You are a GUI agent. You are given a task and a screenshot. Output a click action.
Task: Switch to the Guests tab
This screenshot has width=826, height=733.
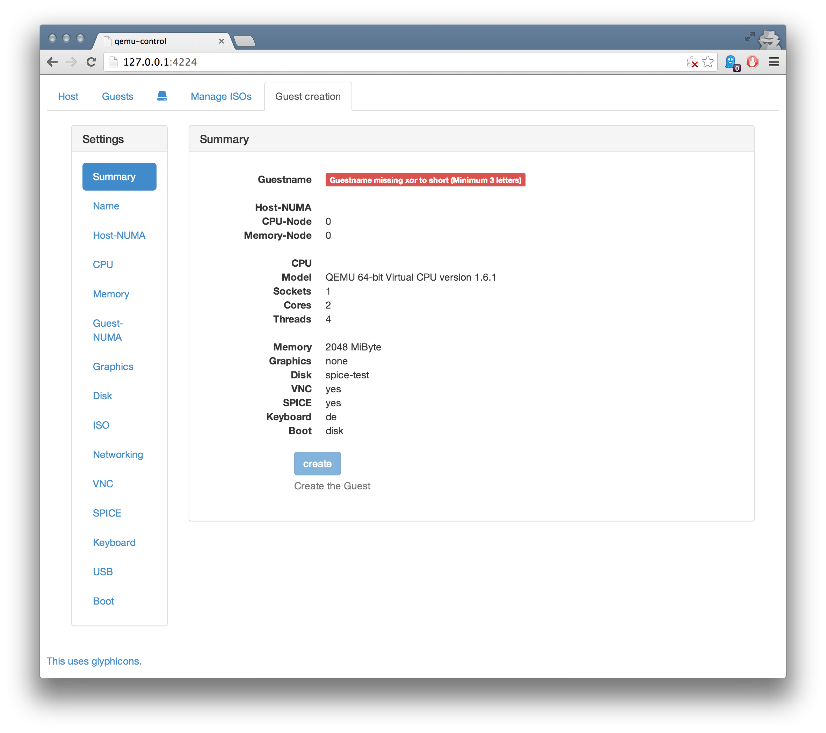117,96
